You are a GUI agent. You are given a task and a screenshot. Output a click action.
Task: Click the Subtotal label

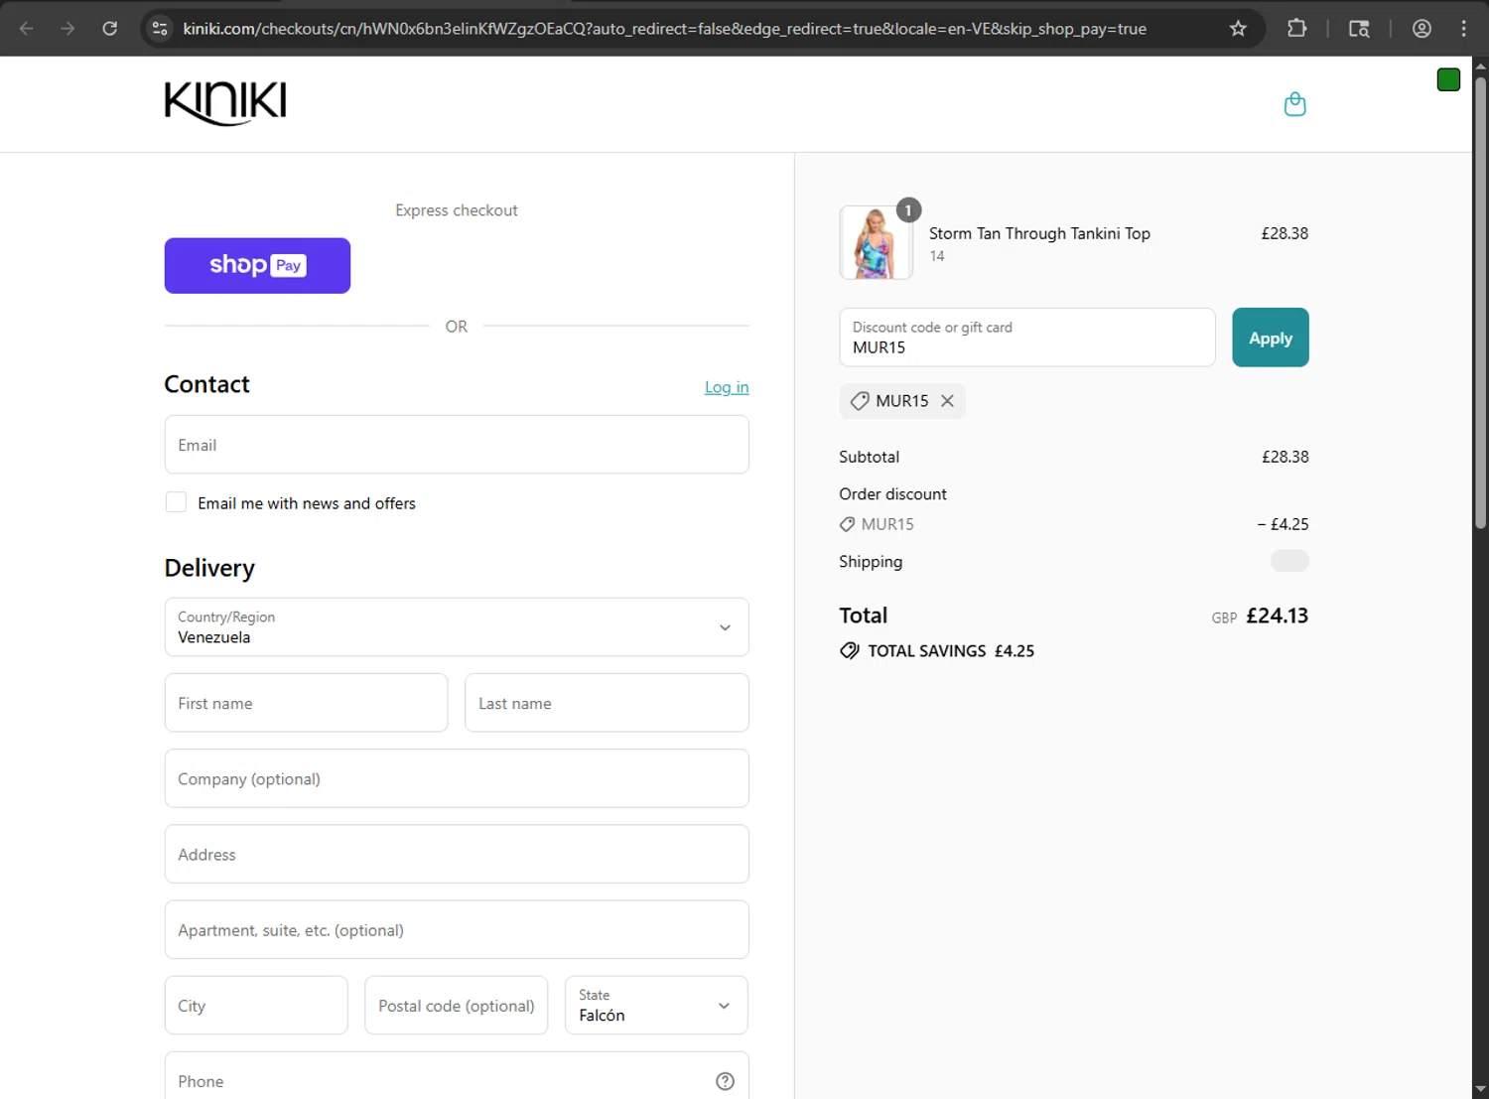click(869, 457)
